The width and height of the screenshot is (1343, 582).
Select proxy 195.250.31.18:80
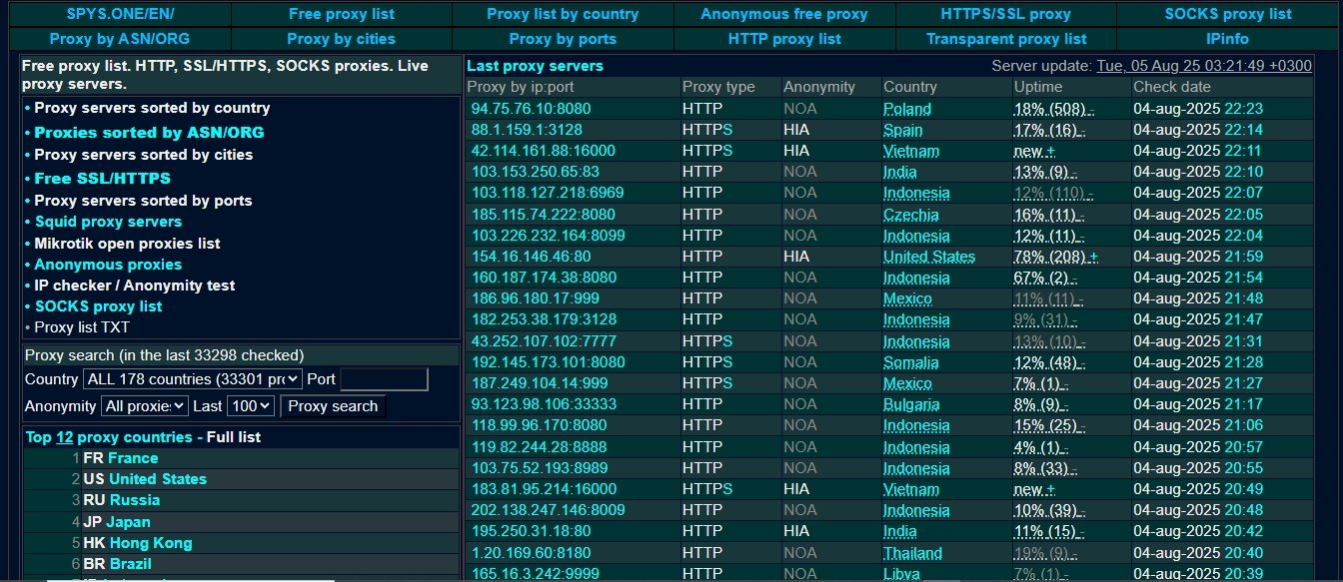[x=531, y=532]
